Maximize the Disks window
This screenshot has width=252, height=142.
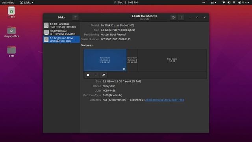tap(197, 17)
